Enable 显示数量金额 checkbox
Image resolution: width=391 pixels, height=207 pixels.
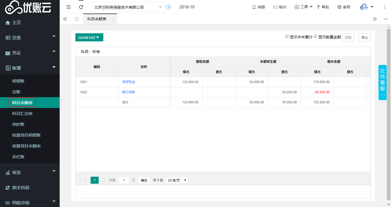[315, 37]
